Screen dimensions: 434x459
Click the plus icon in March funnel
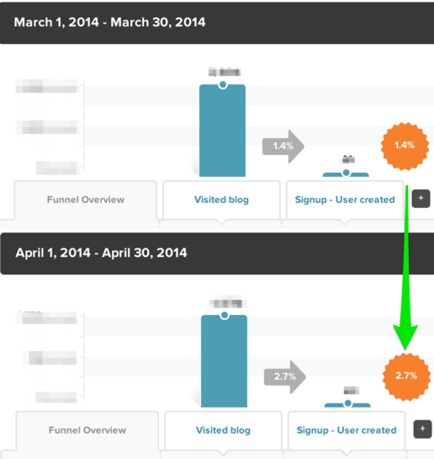421,199
